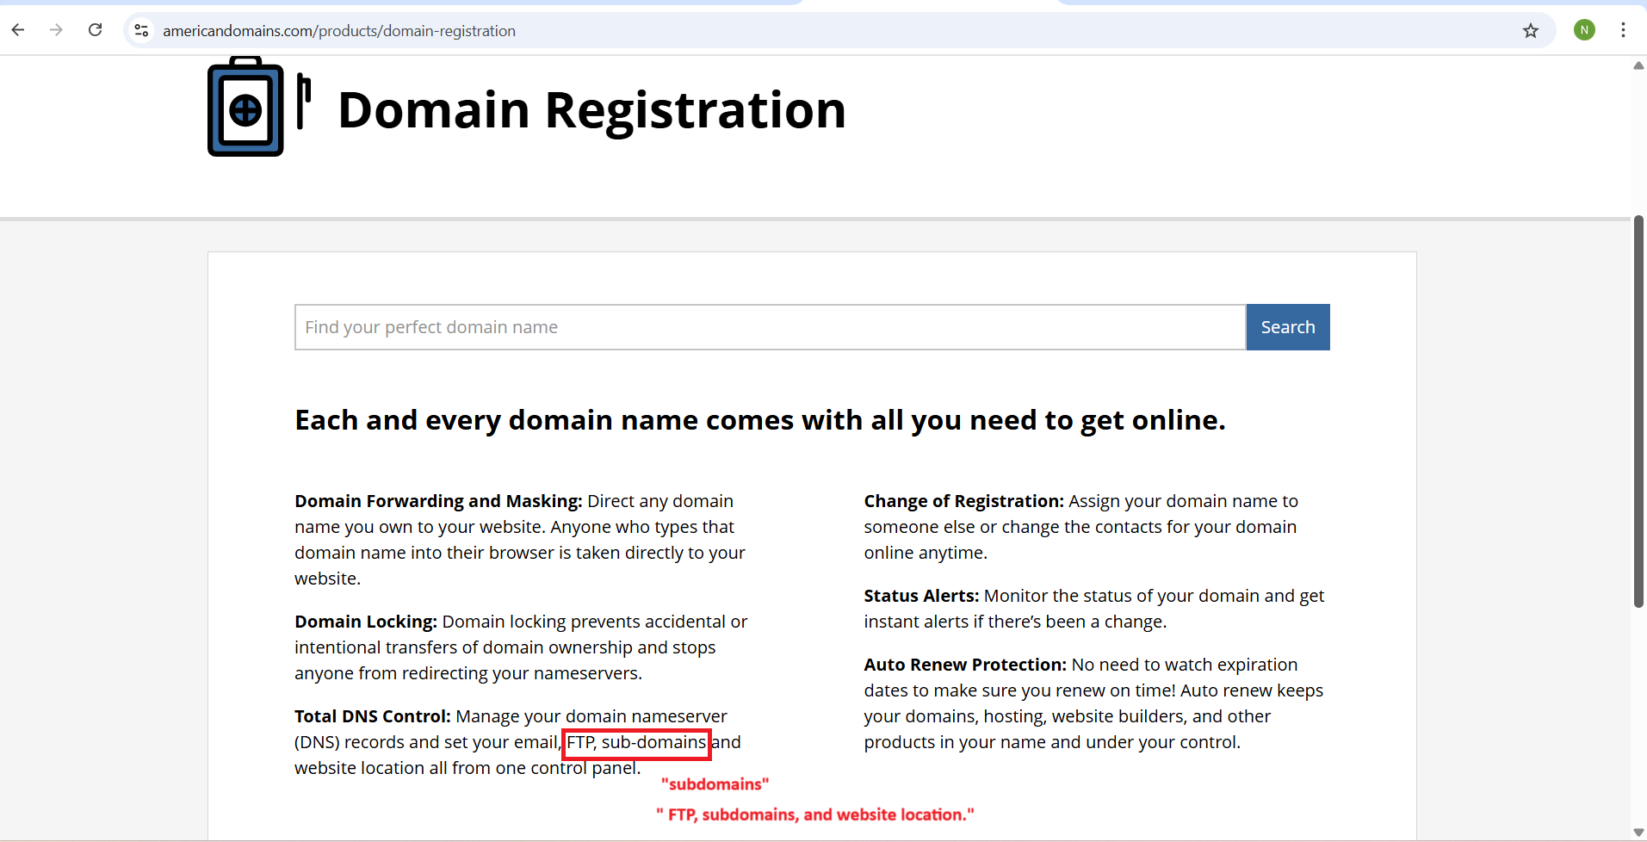The image size is (1647, 842).
Task: Bookmark this page with the star
Action: coord(1530,31)
